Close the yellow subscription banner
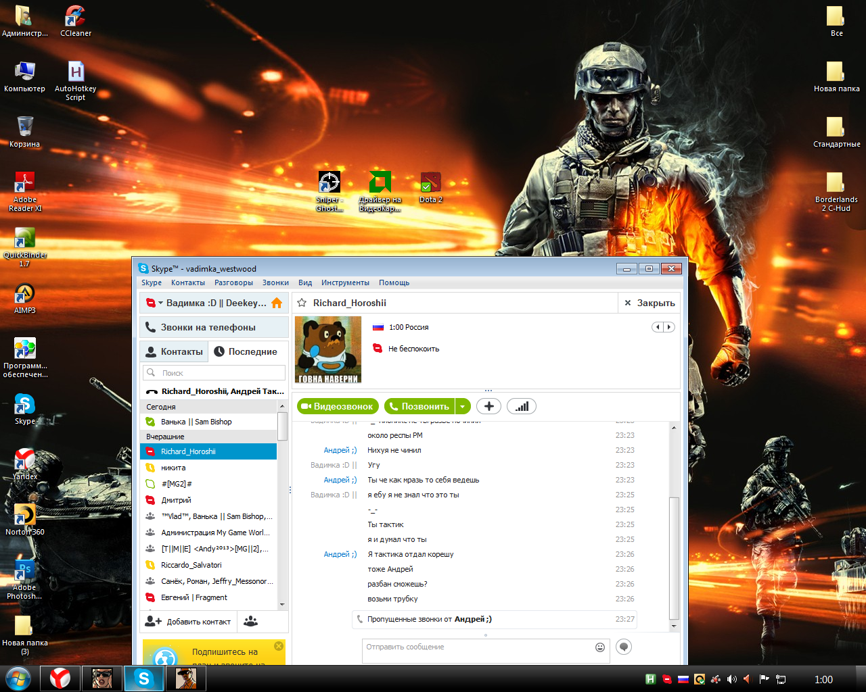This screenshot has height=692, width=866. tap(278, 646)
